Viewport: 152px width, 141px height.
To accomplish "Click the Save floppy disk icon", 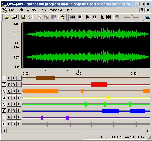I will click(23, 17).
